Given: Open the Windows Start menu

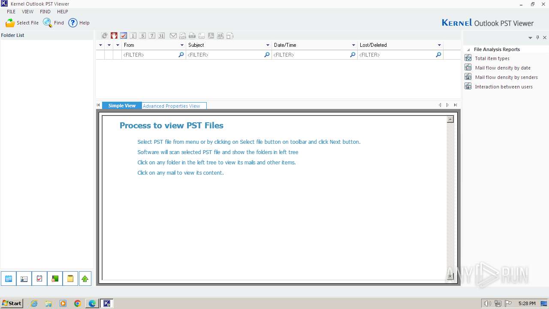Looking at the screenshot, I should (12, 303).
